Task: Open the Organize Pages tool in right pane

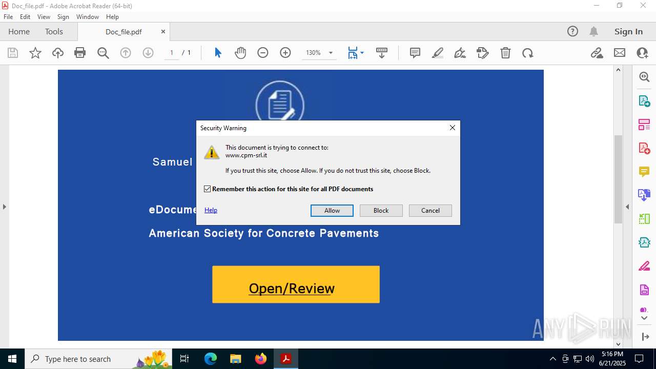Action: tap(644, 125)
